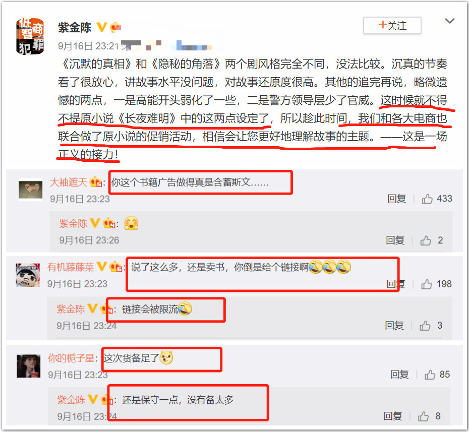Image resolution: width=469 pixels, height=432 pixels.
Task: Click the crown membership icon beside 大袖遮天
Action: [96, 182]
